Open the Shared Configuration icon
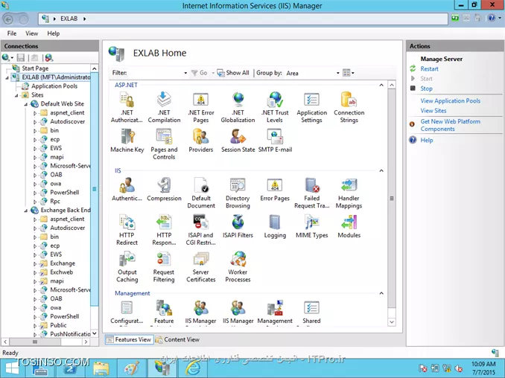This screenshot has width=505, height=378. [x=312, y=312]
